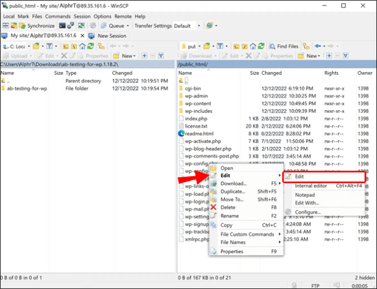The height and width of the screenshot is (289, 377).
Task: Choose Duplicate... in the context menu
Action: point(246,191)
